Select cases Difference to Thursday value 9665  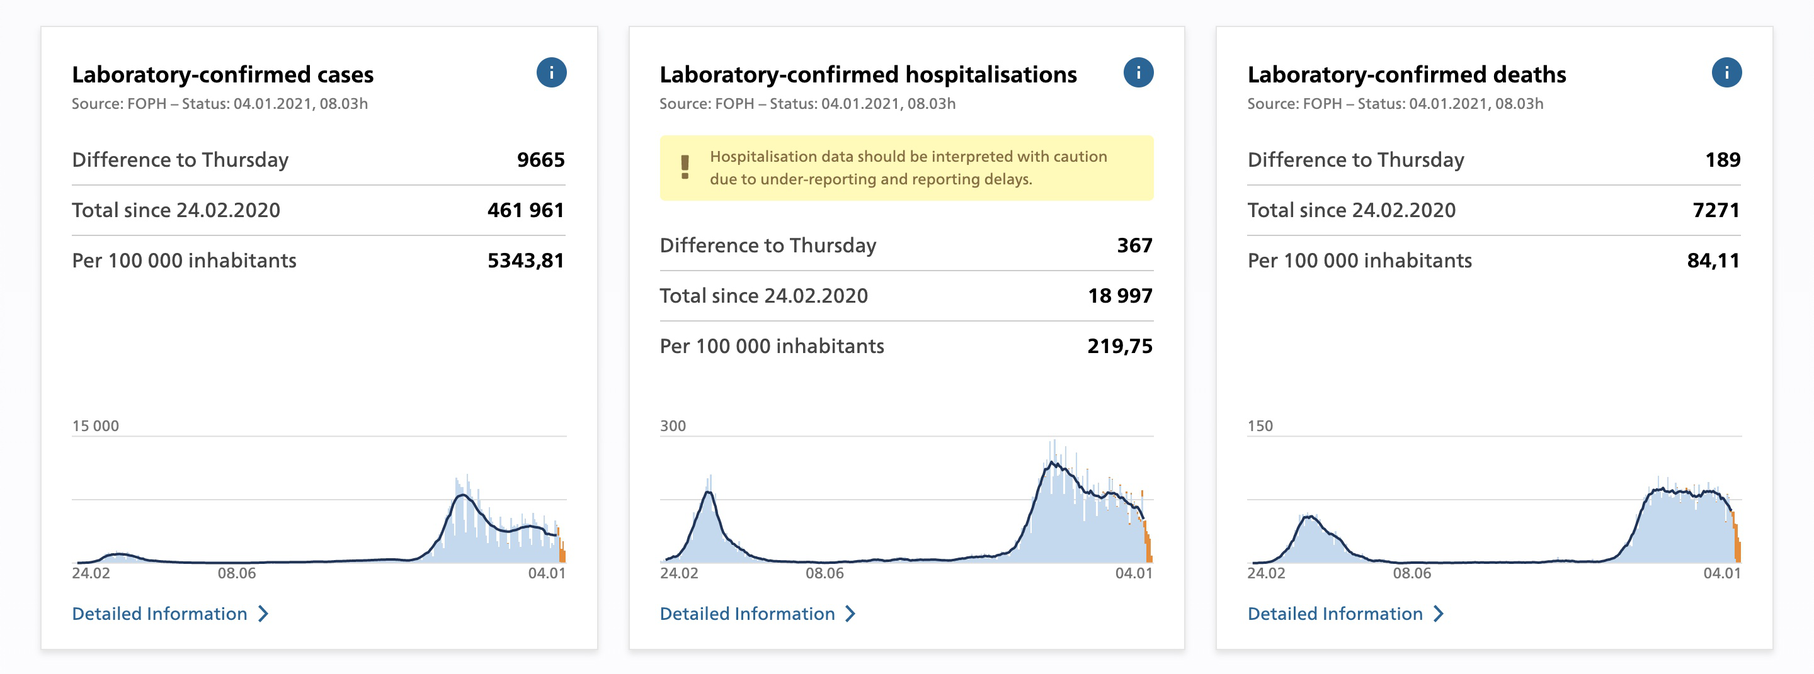click(x=540, y=160)
